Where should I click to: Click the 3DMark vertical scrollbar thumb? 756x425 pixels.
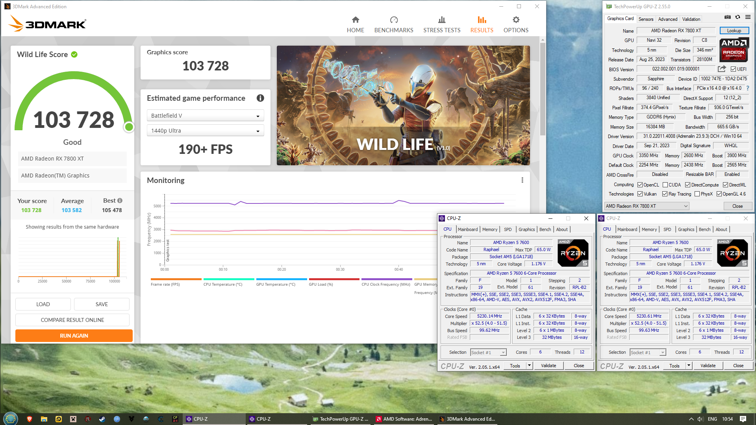(543, 89)
